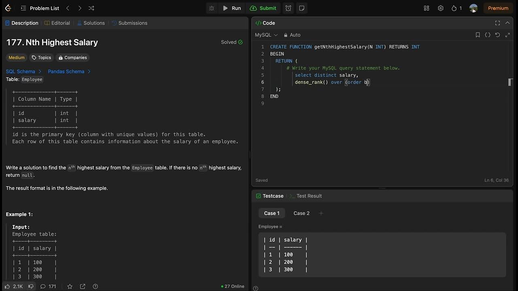Like the problem with the thumbs up

(x=8, y=287)
